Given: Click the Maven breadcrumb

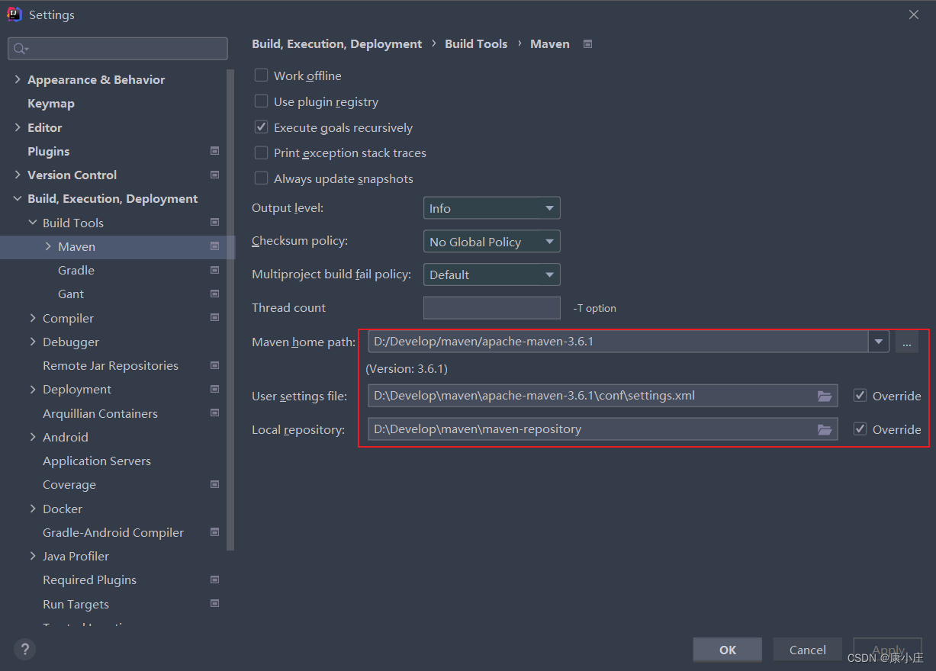Looking at the screenshot, I should coord(550,44).
